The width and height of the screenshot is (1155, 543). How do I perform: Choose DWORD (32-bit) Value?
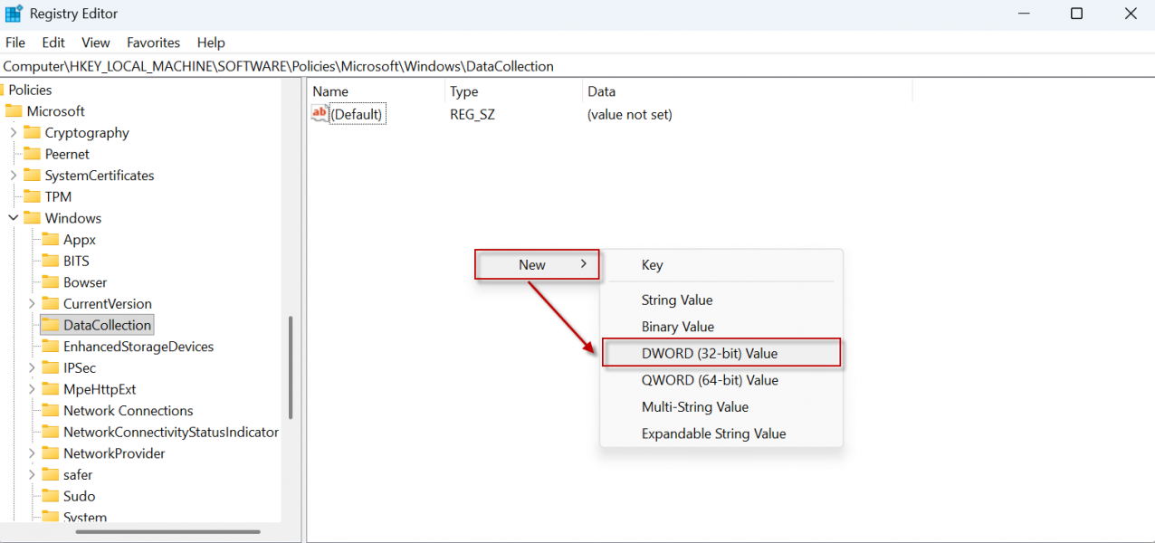[x=709, y=353]
